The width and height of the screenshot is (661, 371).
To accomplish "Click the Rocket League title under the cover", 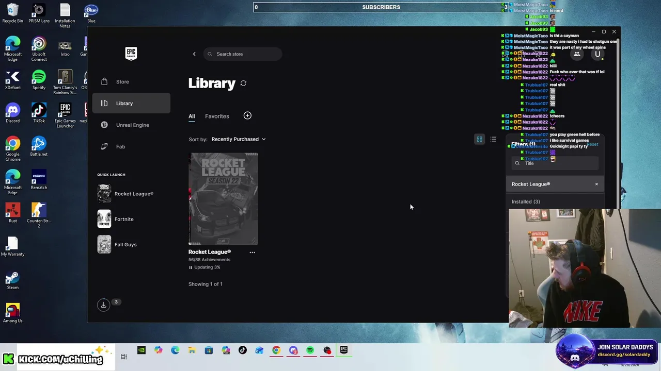I will click(x=210, y=252).
